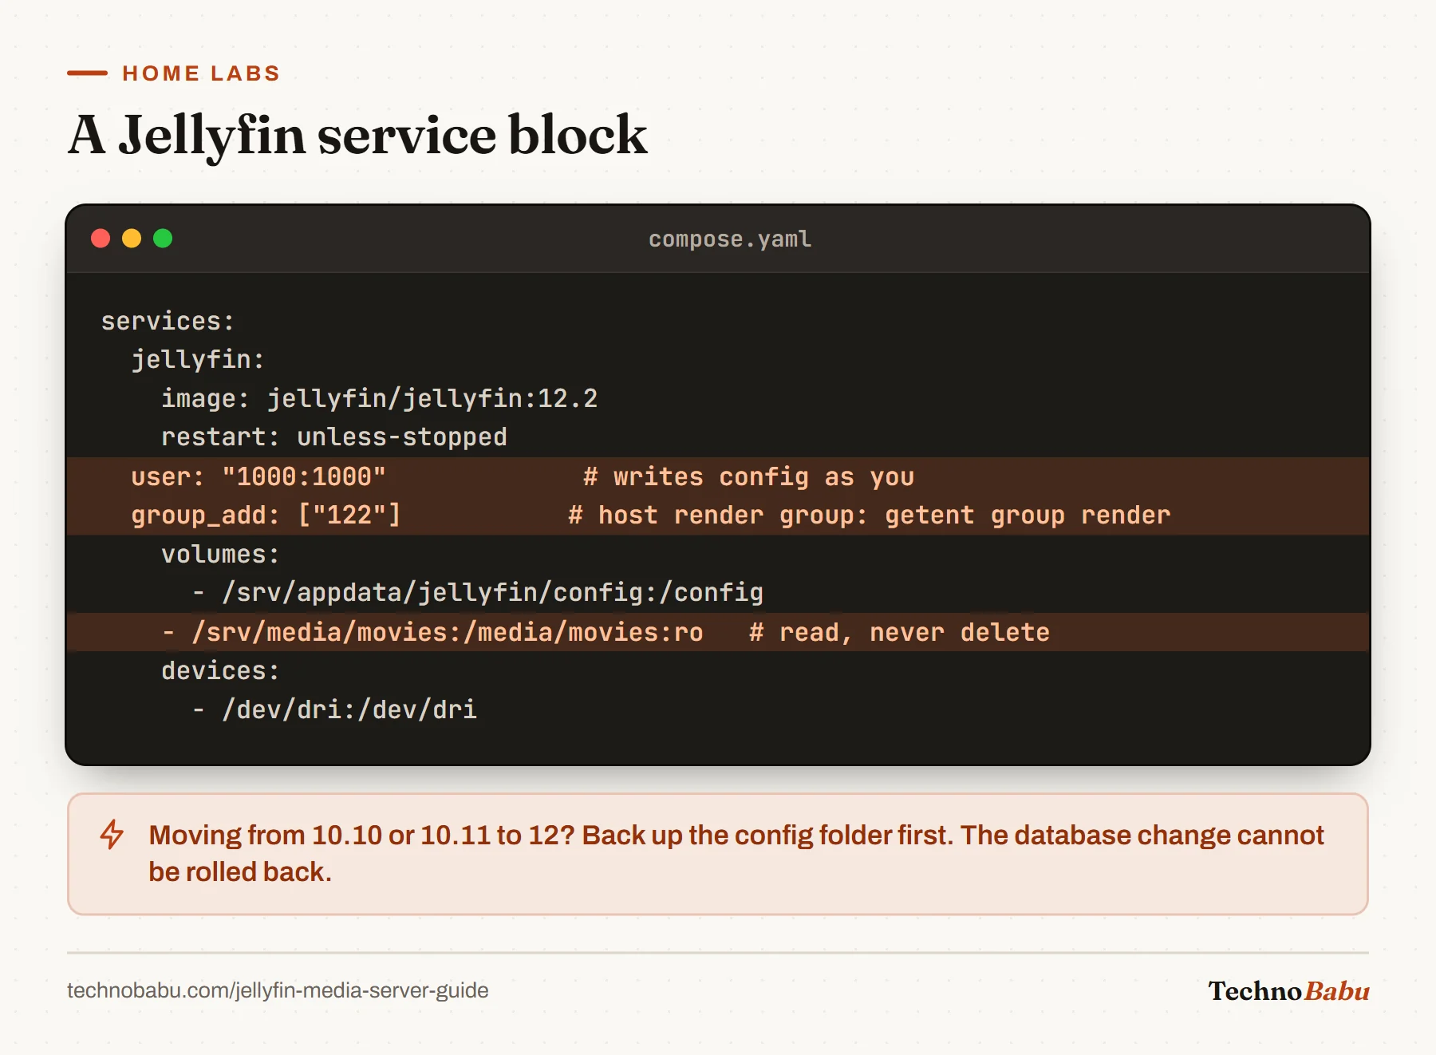This screenshot has height=1055, width=1436.
Task: Click the "Moving from 10.10 or 10.11" warning text
Action: click(x=736, y=853)
